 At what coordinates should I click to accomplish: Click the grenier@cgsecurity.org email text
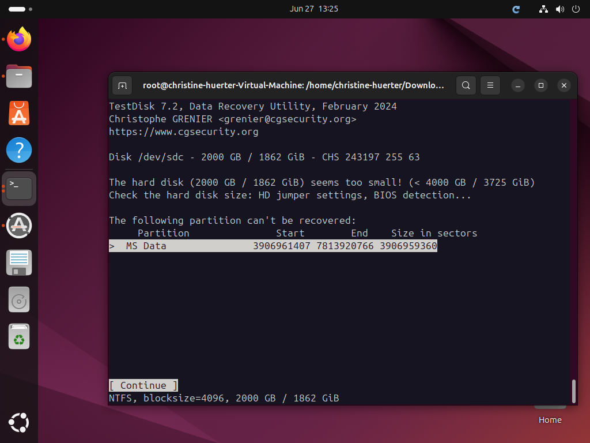pos(288,119)
